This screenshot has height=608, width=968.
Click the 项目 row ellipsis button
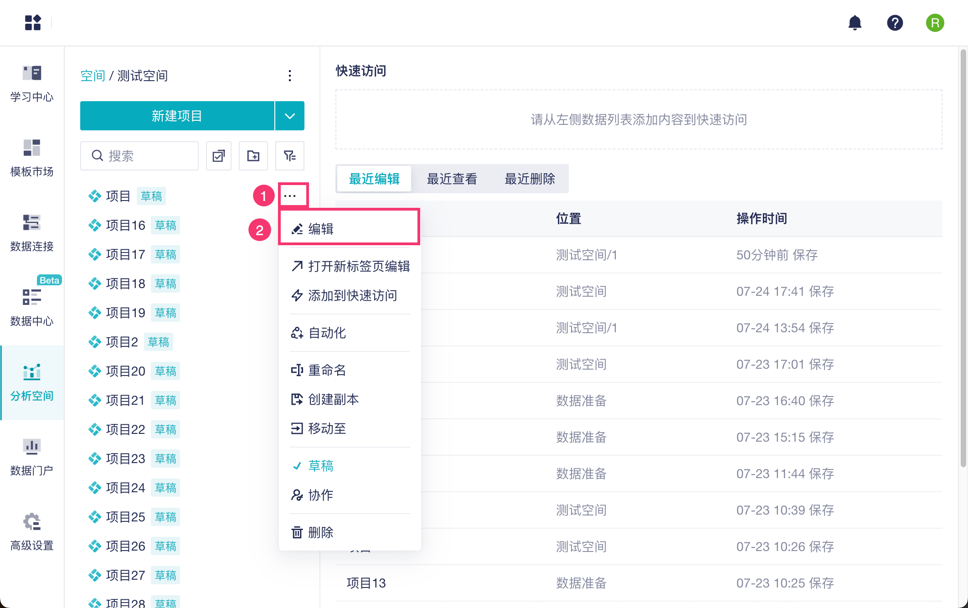[290, 196]
